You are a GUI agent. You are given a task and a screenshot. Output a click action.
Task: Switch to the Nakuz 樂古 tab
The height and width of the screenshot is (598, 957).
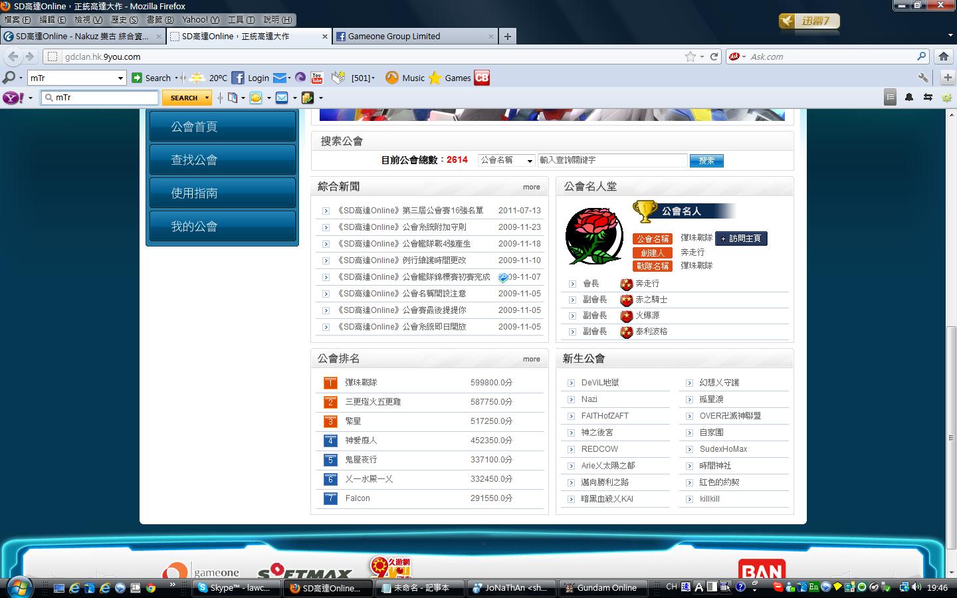[x=84, y=37]
